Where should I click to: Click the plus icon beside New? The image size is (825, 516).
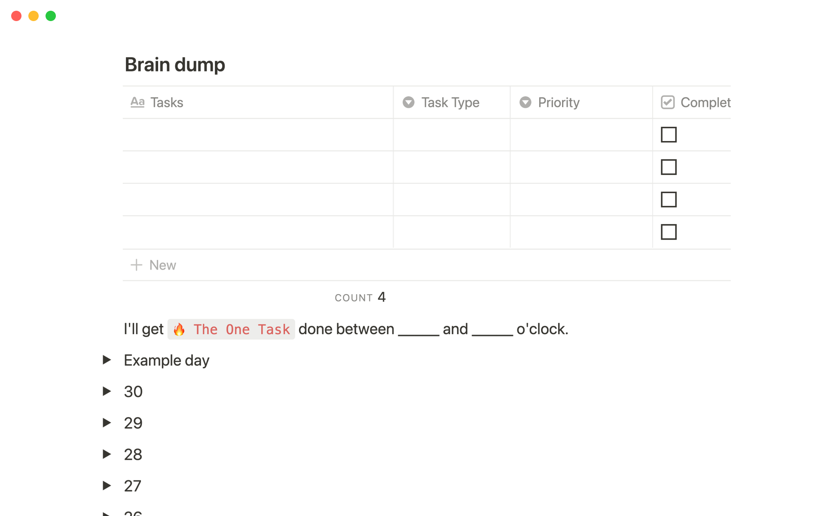[x=136, y=265]
